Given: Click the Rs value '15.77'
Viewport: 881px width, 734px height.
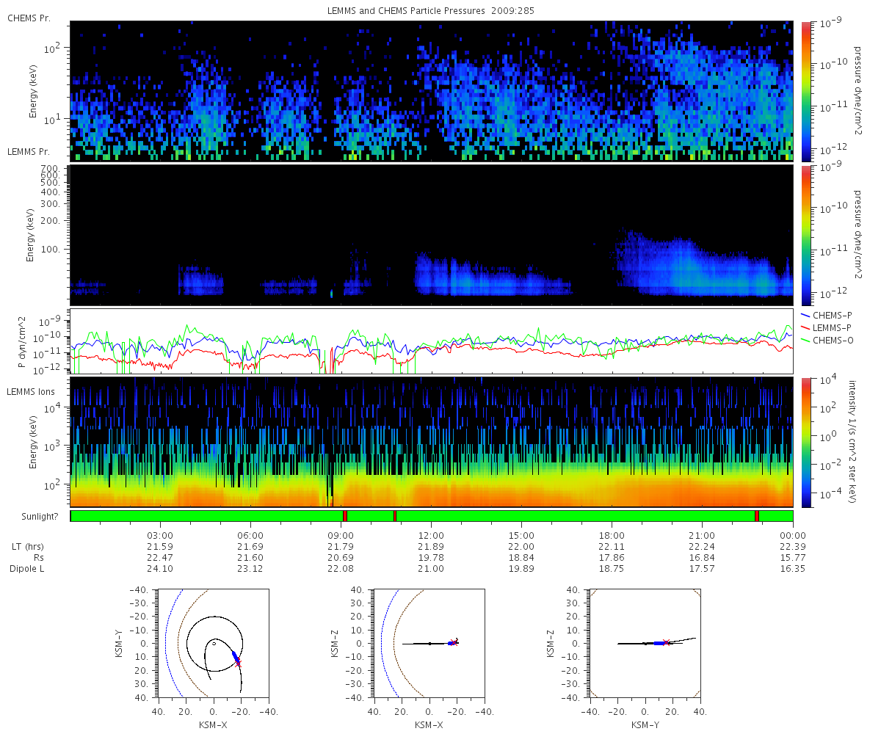Looking at the screenshot, I should click(793, 558).
